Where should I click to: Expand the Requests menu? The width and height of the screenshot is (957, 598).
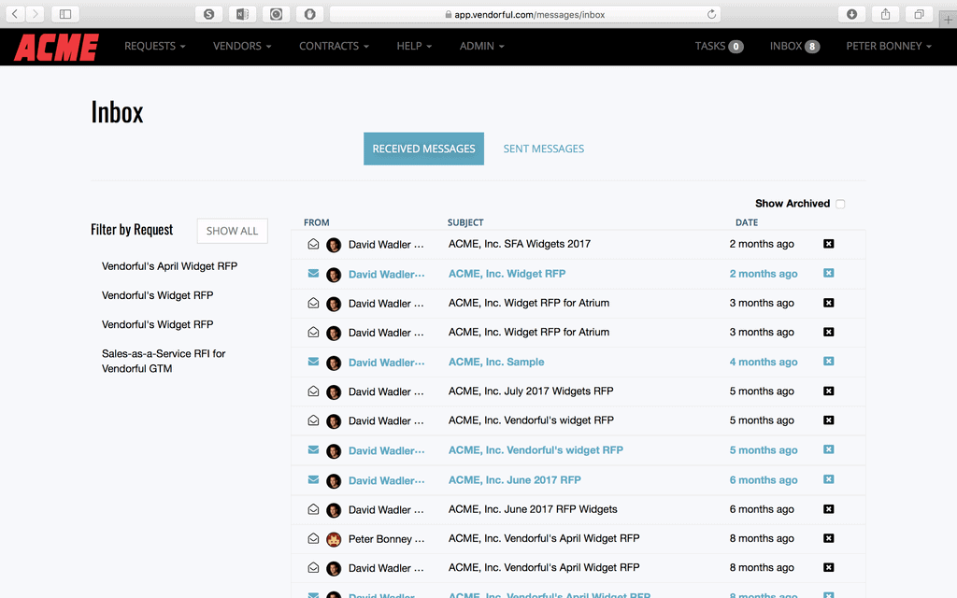pyautogui.click(x=154, y=47)
